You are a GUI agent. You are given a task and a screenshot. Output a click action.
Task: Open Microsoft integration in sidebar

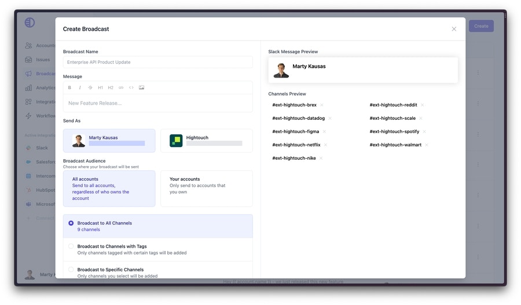coord(40,204)
